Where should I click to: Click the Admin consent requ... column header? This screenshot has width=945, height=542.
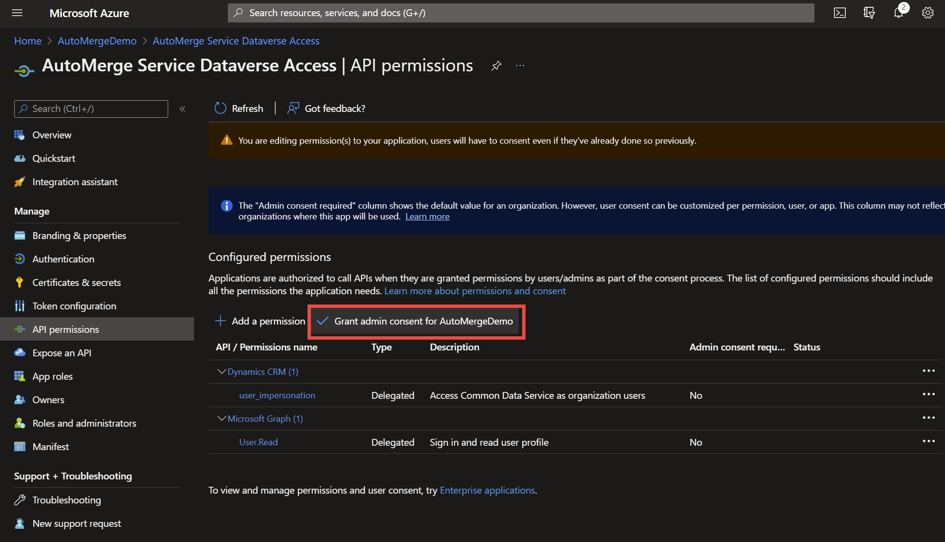[x=737, y=347]
